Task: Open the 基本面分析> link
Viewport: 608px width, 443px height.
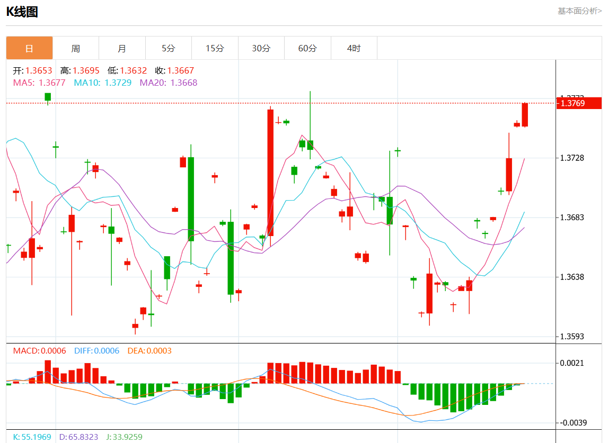Action: [579, 11]
